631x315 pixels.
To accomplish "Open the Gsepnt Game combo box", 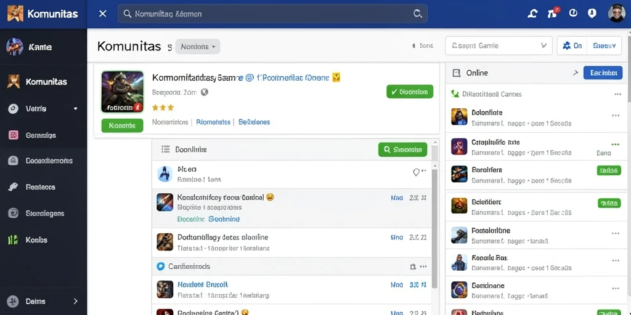I will tap(499, 46).
